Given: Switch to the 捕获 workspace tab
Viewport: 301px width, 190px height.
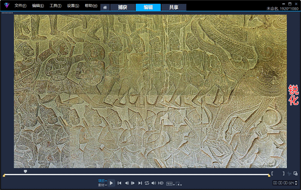Looking at the screenshot, I should (123, 7).
